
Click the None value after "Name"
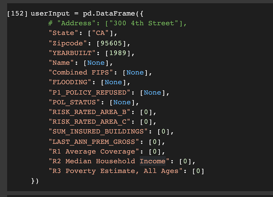pyautogui.click(x=96, y=63)
